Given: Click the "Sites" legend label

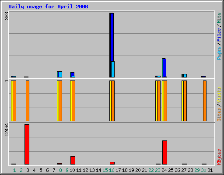Looking at the screenshot, I should click(219, 115).
